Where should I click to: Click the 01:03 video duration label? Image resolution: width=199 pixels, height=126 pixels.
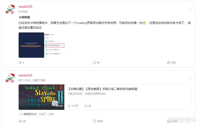pyautogui.click(x=60, y=106)
